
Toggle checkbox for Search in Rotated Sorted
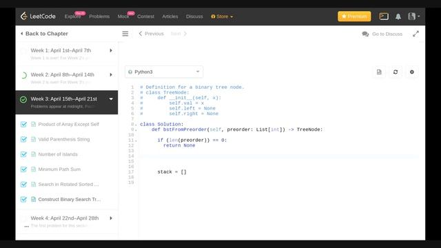[23, 185]
